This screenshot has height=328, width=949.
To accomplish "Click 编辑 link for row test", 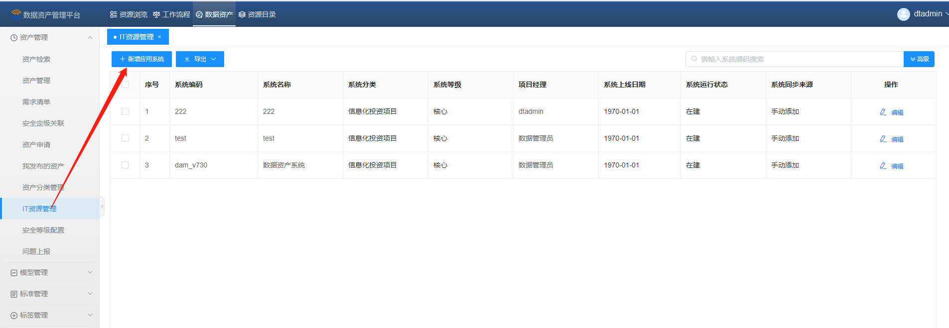I will click(x=897, y=139).
